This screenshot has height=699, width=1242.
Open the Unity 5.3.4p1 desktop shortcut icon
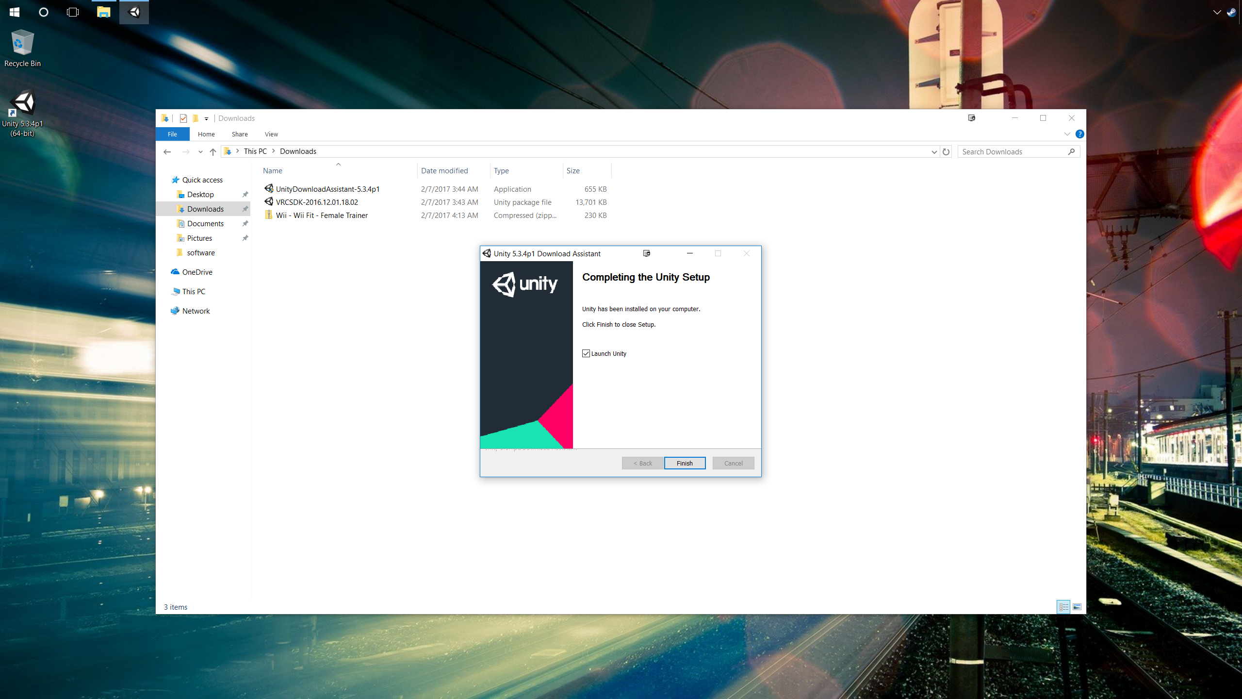[22, 104]
